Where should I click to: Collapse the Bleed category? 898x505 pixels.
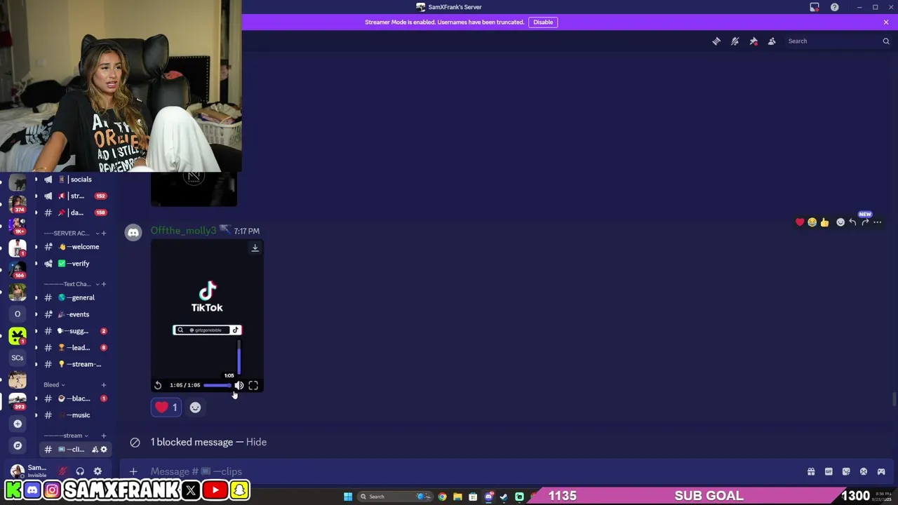pos(54,384)
